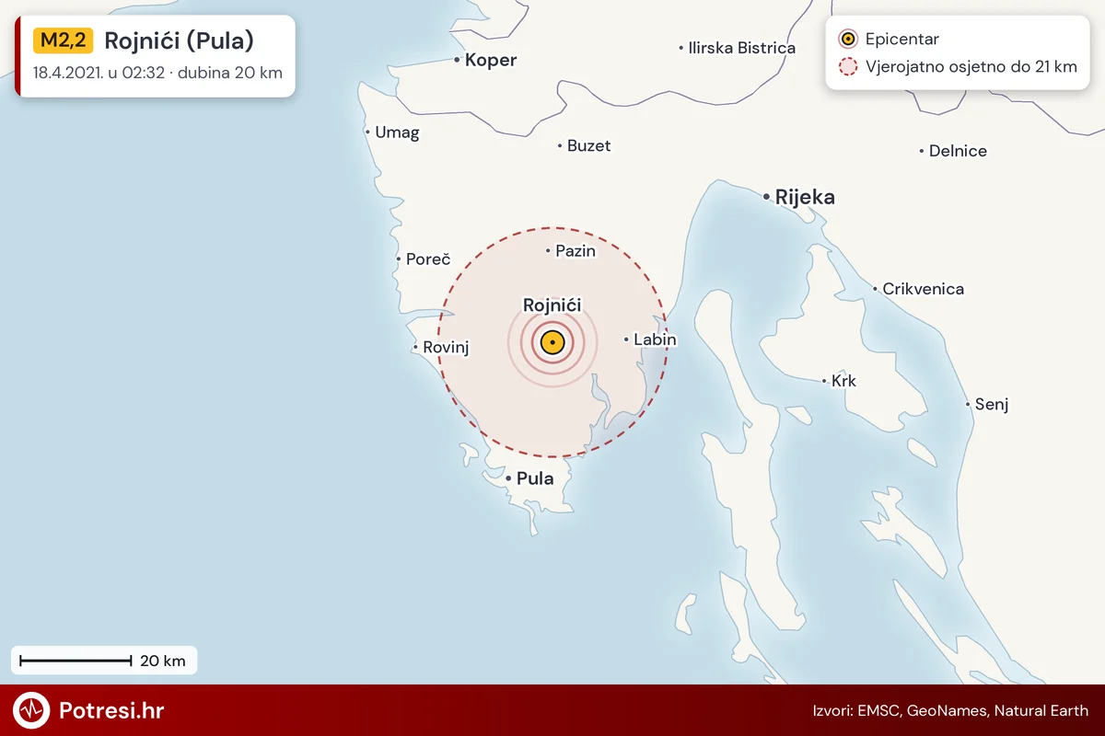Viewport: 1105px width, 736px height.
Task: Select the Pazin town label
Action: pos(576,250)
